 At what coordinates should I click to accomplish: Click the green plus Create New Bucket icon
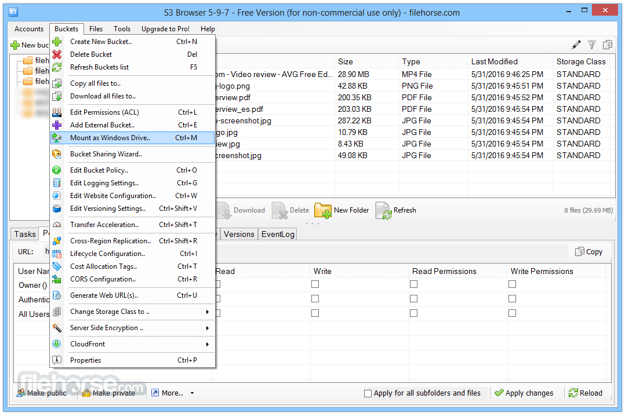coord(57,42)
